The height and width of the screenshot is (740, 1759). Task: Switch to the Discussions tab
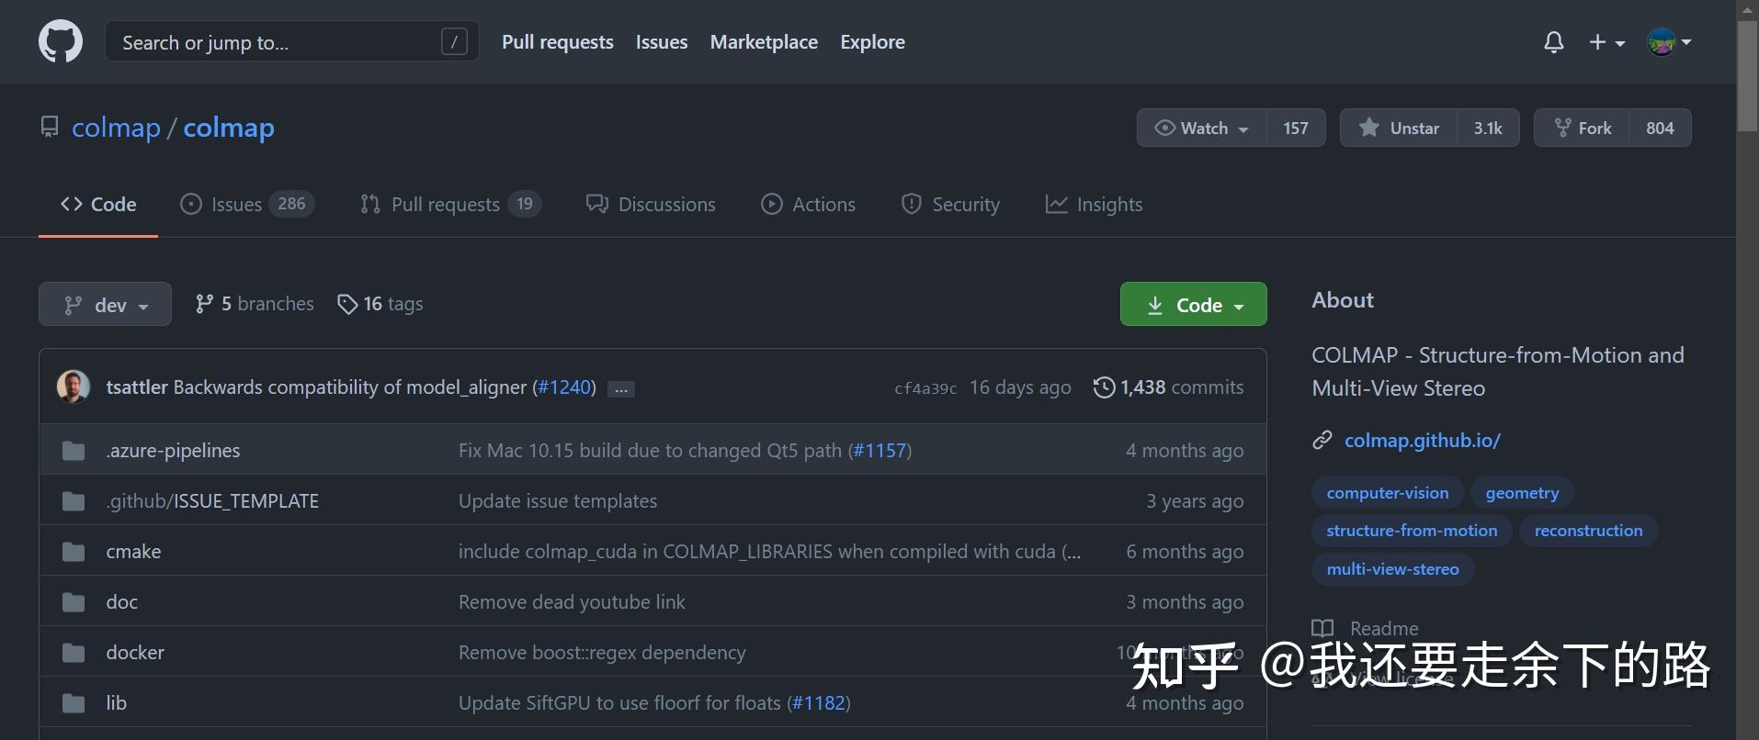(651, 205)
